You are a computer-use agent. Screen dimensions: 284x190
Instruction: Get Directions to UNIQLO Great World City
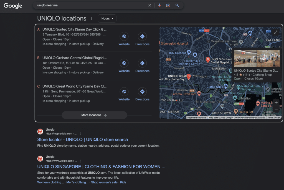click(x=142, y=92)
